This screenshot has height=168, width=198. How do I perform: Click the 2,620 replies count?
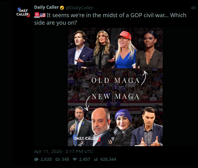[46, 160]
